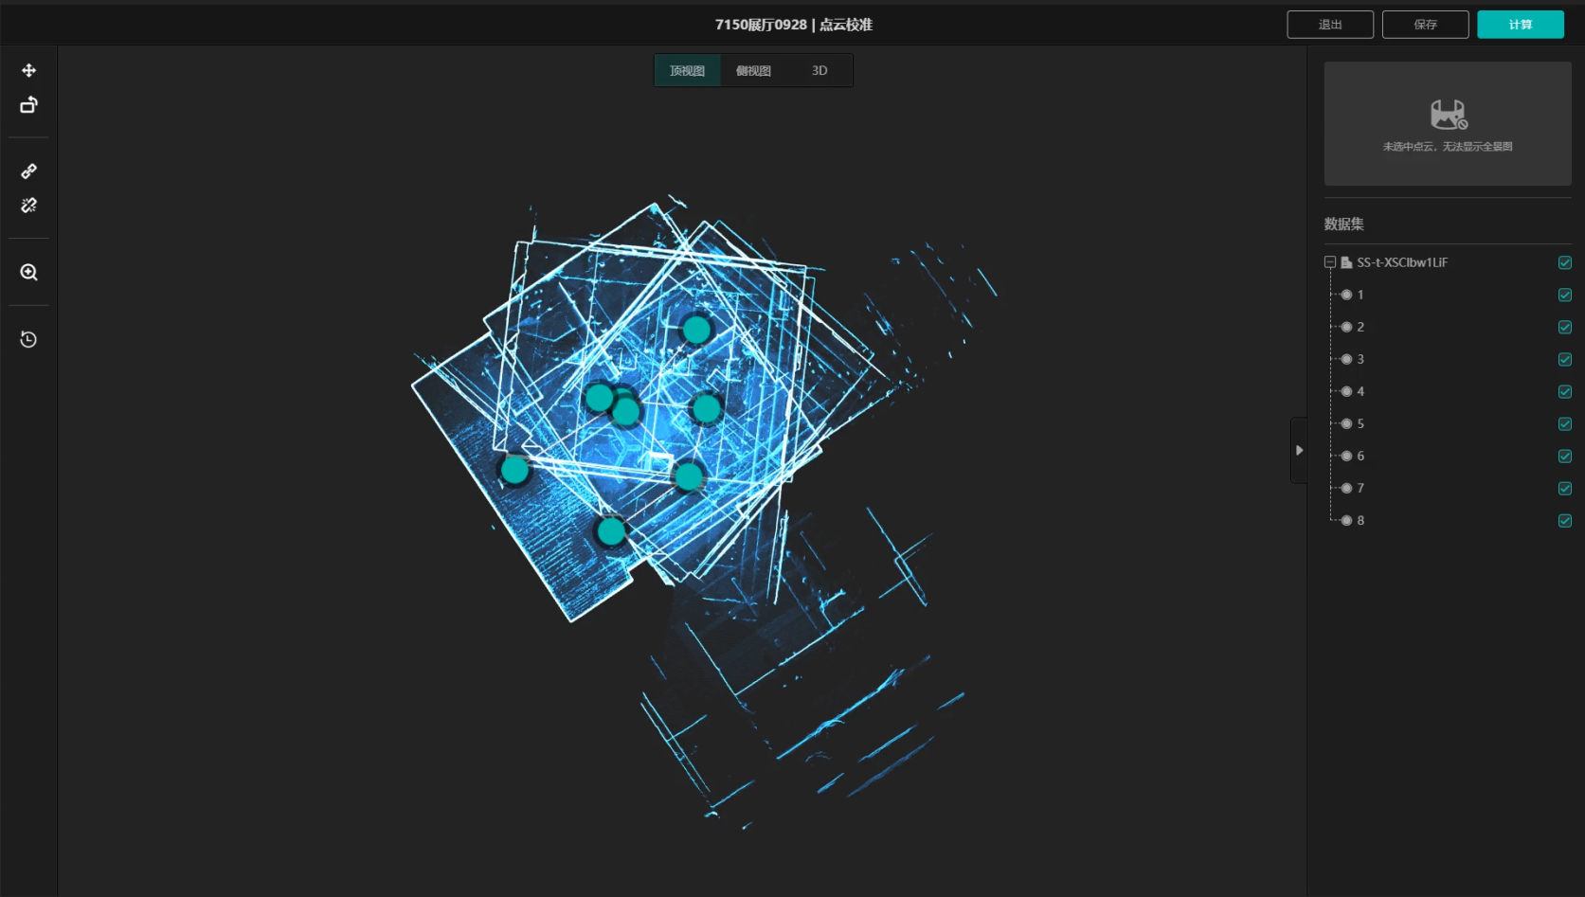Screen dimensions: 1585x897
Task: Collapse the right side panel arrow
Action: point(1299,450)
